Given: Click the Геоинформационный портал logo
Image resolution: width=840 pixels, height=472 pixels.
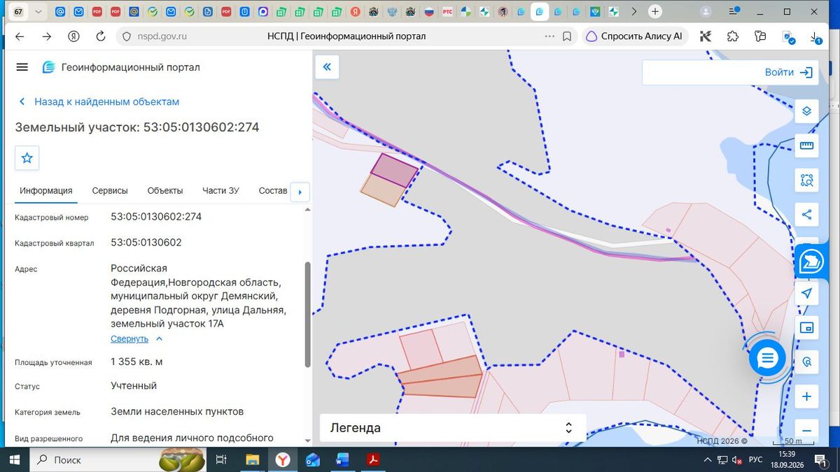Looking at the screenshot, I should (x=121, y=67).
